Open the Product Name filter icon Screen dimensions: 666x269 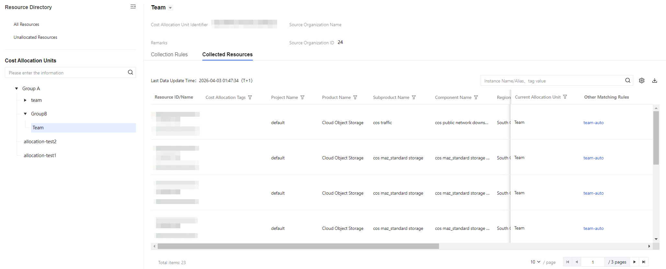(355, 97)
